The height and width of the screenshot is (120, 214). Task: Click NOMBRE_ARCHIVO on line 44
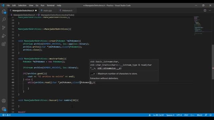[52, 68]
